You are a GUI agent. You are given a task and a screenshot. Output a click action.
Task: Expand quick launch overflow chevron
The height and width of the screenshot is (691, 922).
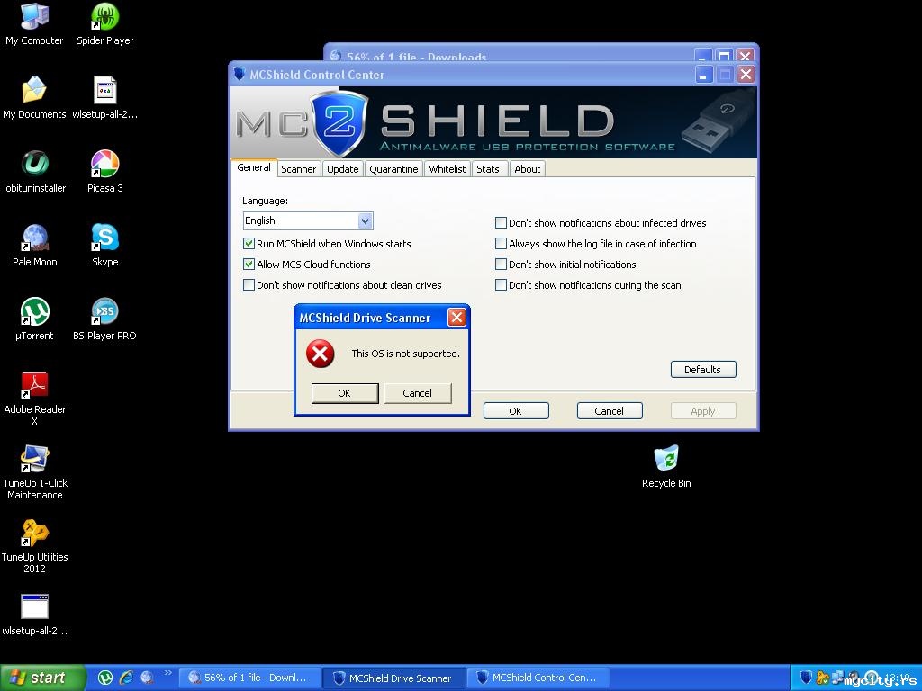[168, 673]
